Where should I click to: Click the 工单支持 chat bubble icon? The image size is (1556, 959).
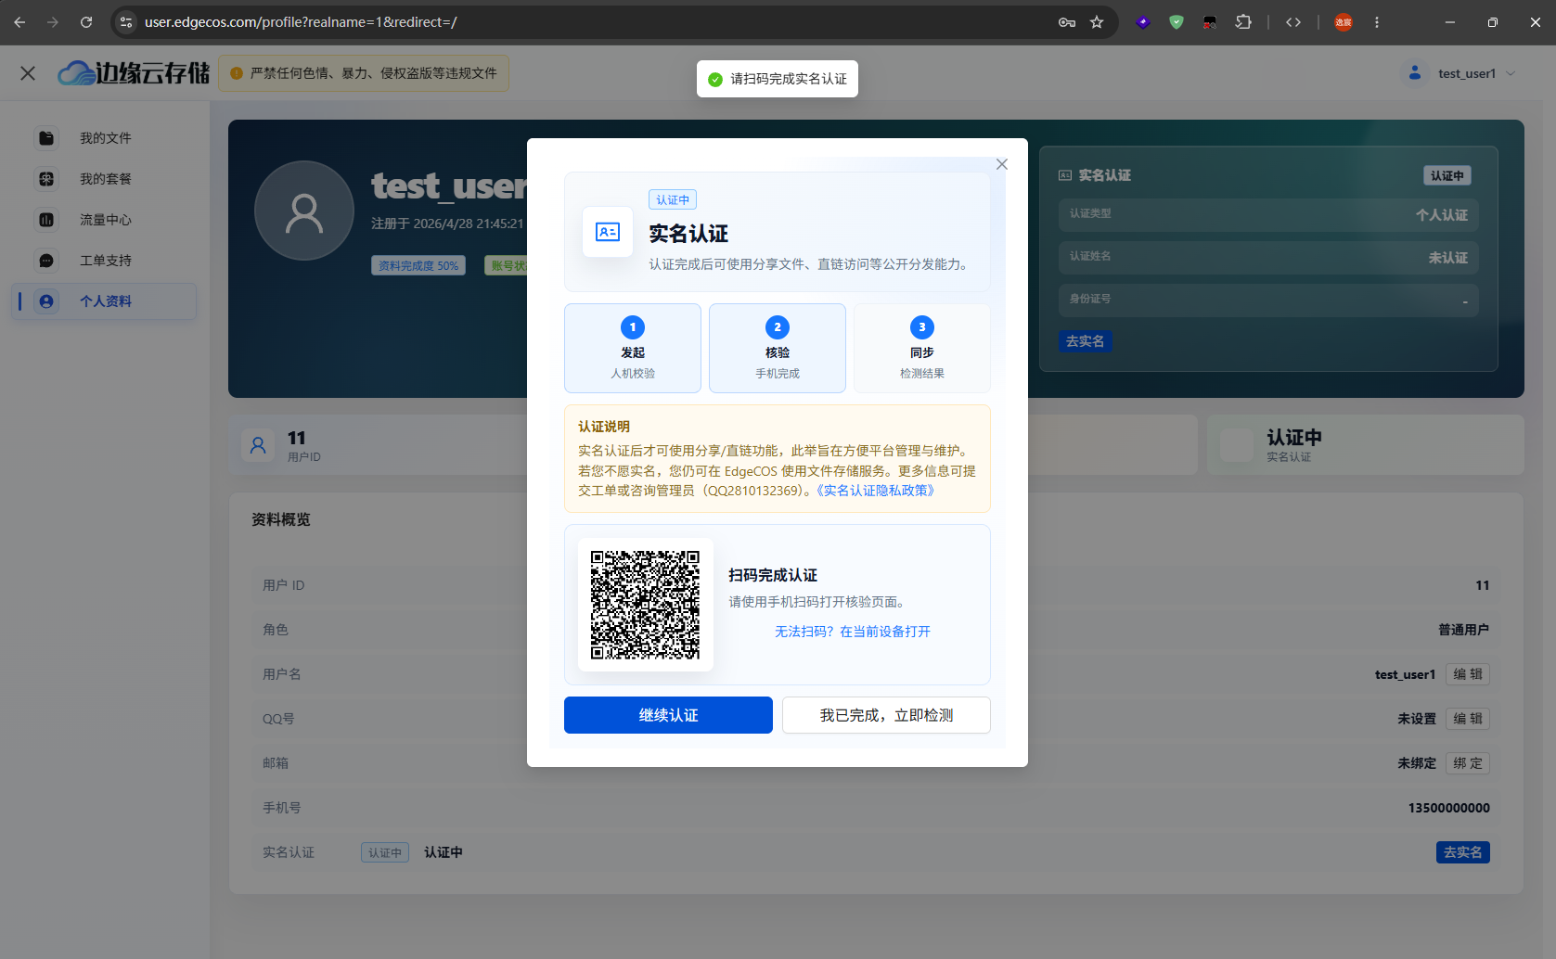(x=46, y=261)
